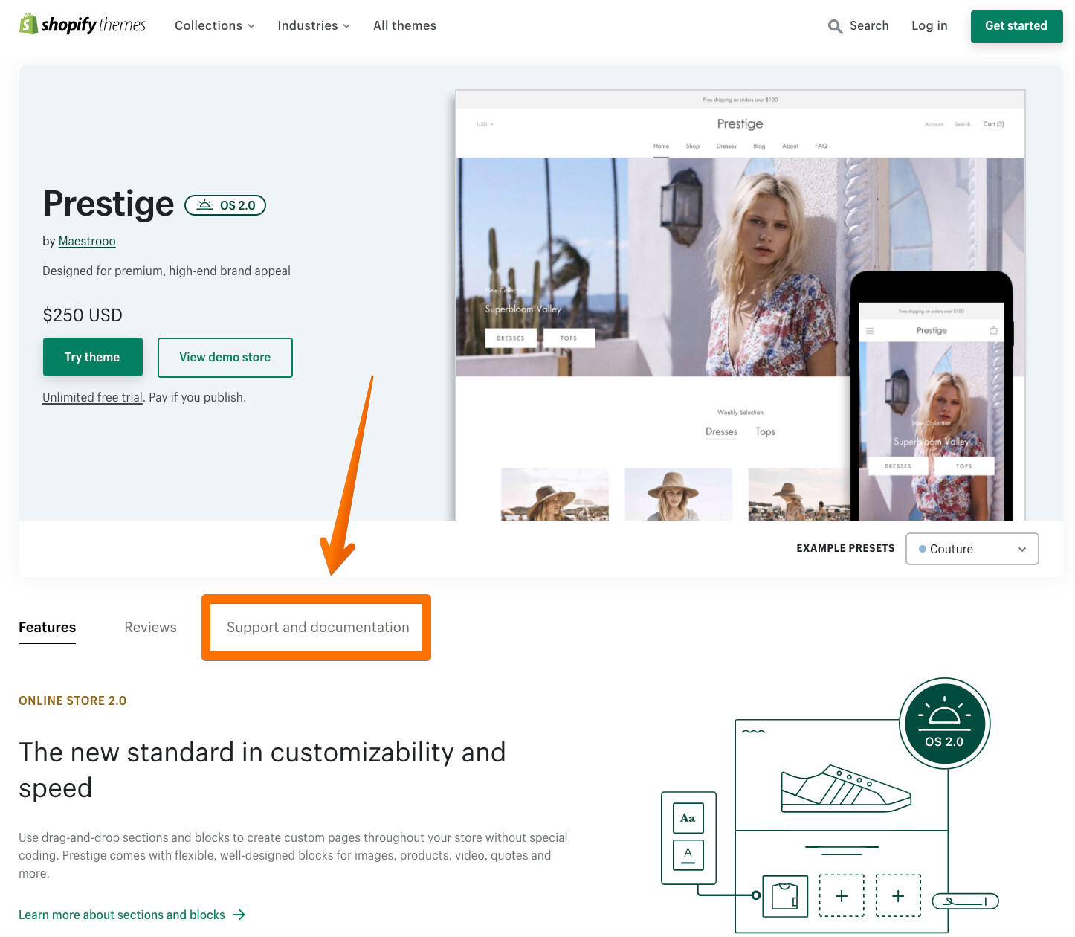This screenshot has height=937, width=1075.
Task: Click the $250 USD price text
Action: 83,315
